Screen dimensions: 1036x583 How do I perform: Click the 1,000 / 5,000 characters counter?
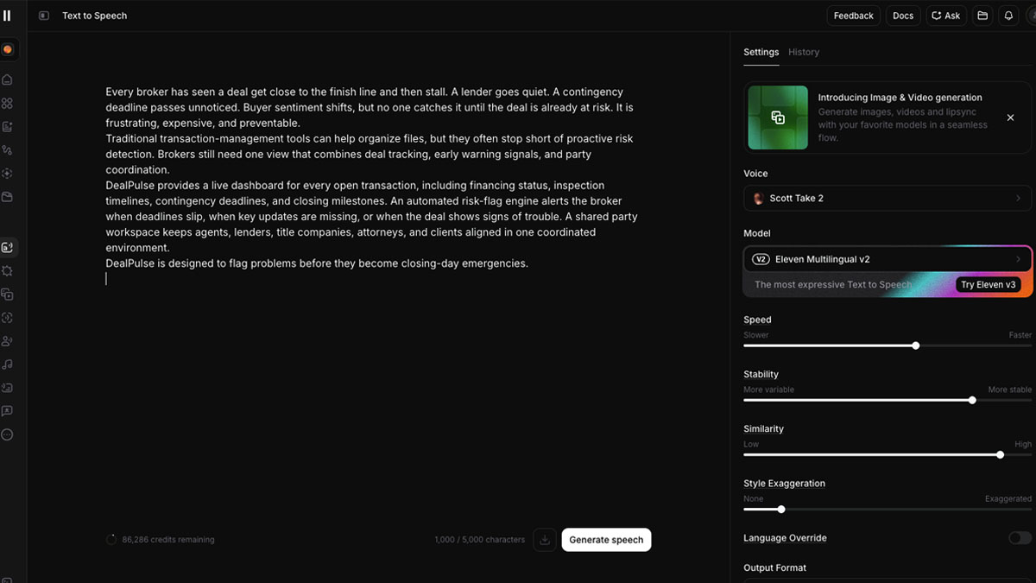480,540
